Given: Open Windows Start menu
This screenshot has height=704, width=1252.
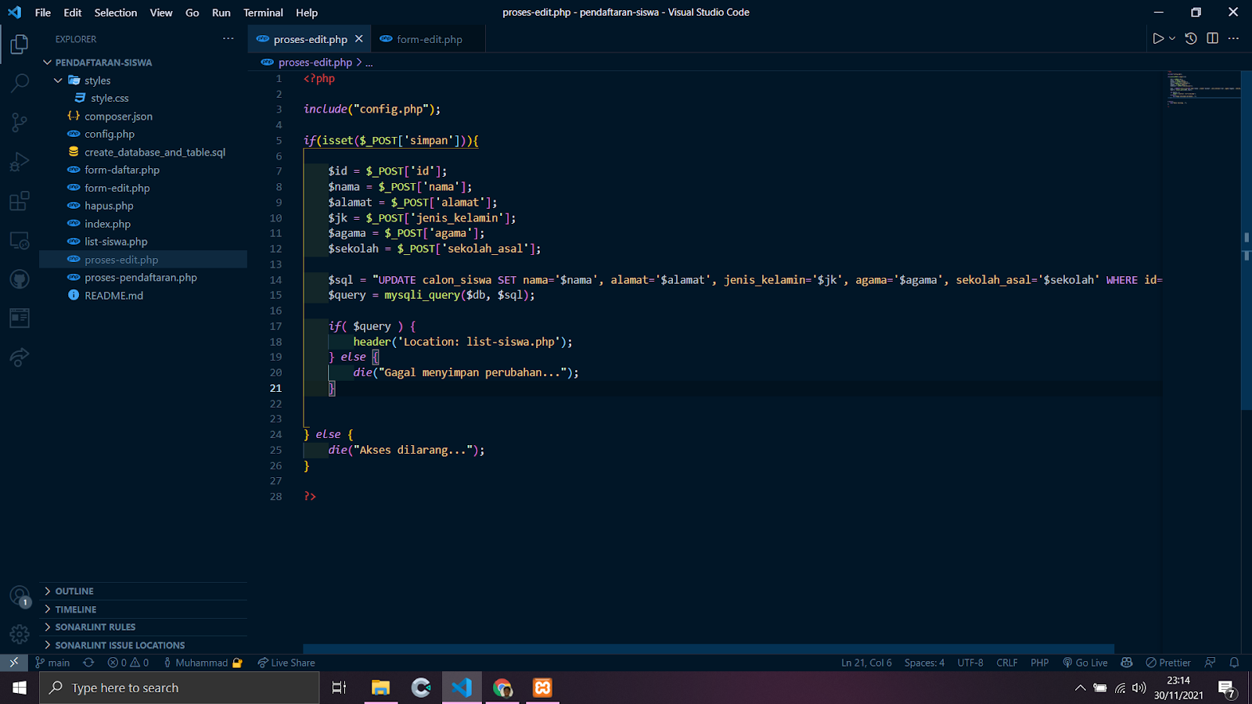Looking at the screenshot, I should tap(20, 688).
